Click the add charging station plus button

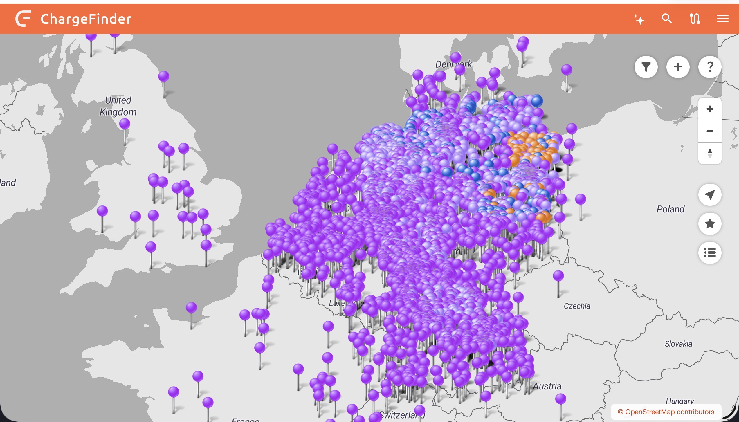678,67
